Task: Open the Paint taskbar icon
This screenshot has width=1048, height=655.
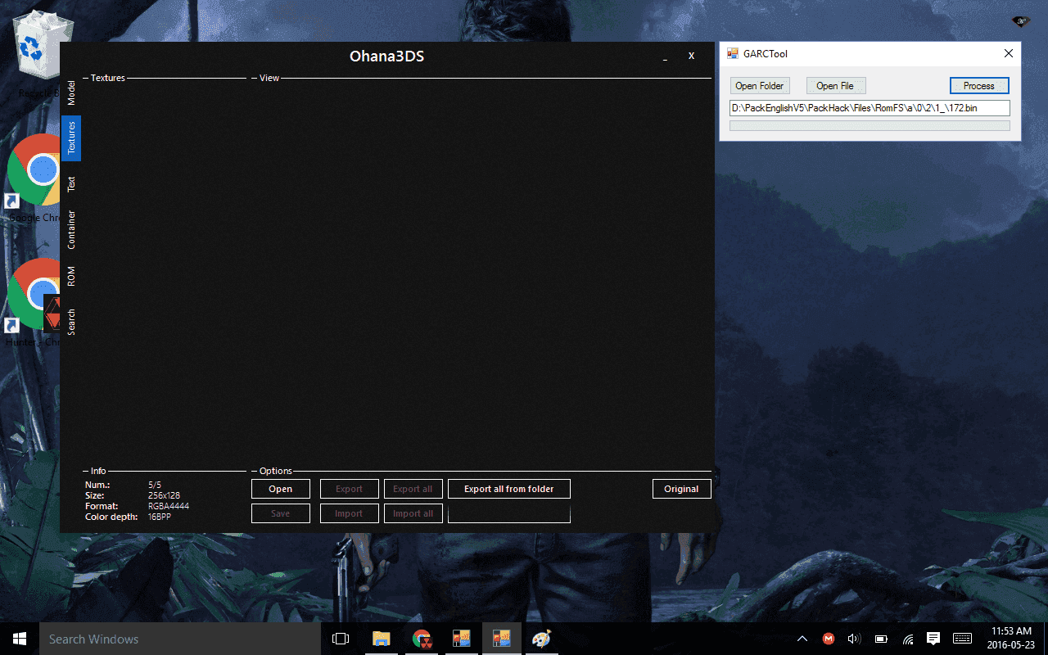Action: pos(541,639)
